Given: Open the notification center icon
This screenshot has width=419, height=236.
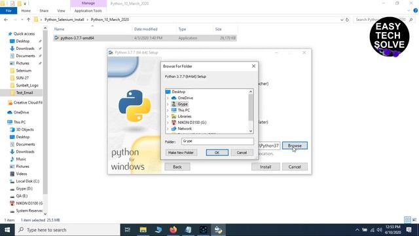Looking at the screenshot, I should coord(409,230).
